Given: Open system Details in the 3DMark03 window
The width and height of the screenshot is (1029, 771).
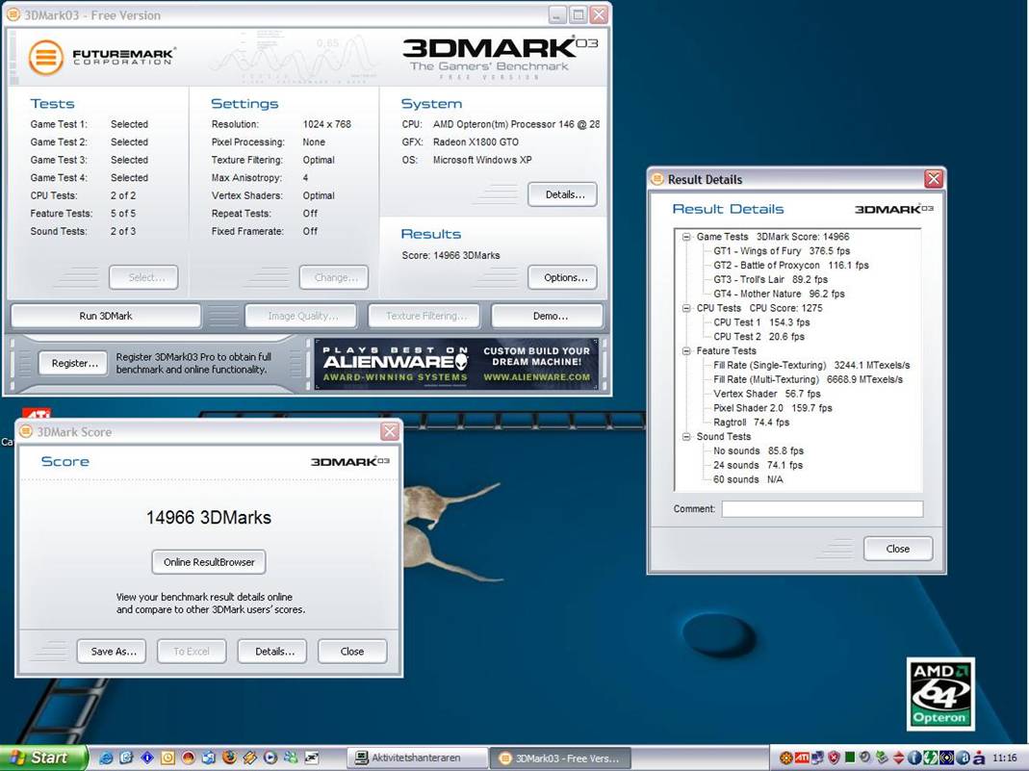Looking at the screenshot, I should tap(562, 194).
